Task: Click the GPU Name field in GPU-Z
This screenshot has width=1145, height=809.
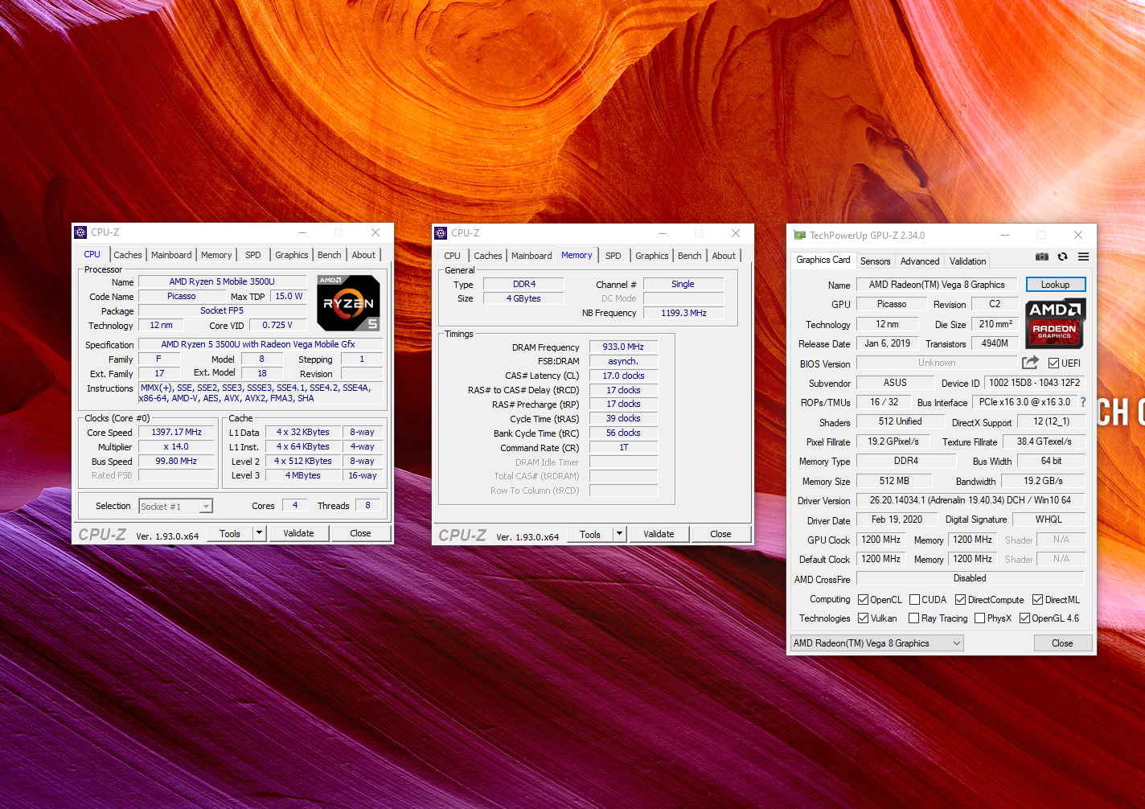Action: coord(937,285)
